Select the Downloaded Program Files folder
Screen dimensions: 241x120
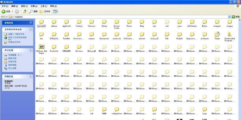click(x=230, y=34)
